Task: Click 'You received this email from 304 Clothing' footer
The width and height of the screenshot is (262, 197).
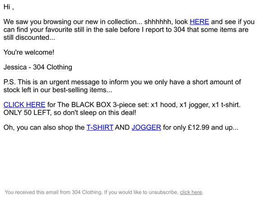Action: [x=53, y=192]
